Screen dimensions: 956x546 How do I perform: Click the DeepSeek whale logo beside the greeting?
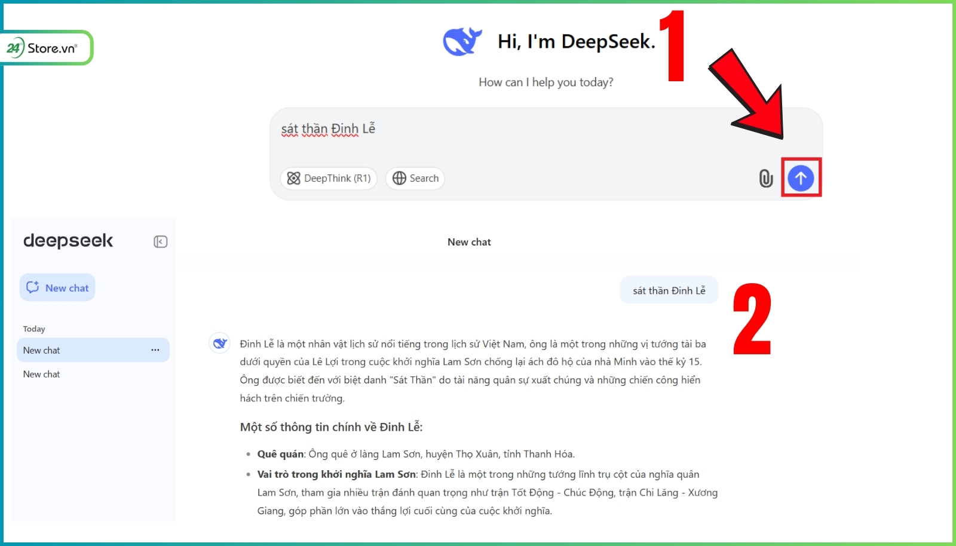(x=462, y=41)
